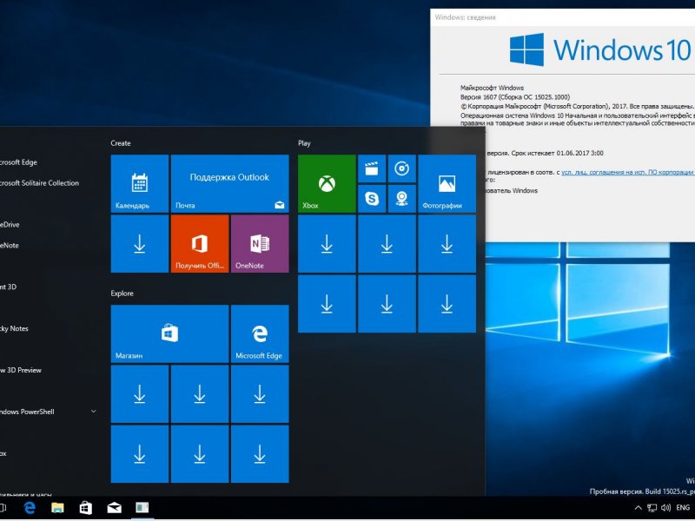
Task: Click the Windows 10 logo in the About dialog
Action: (x=600, y=49)
